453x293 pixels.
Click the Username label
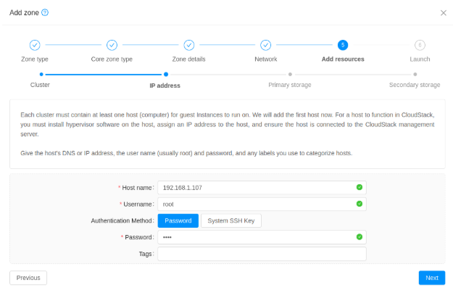(x=138, y=205)
